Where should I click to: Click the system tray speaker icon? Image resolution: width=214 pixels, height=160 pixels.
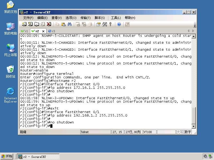pyautogui.click(x=205, y=157)
